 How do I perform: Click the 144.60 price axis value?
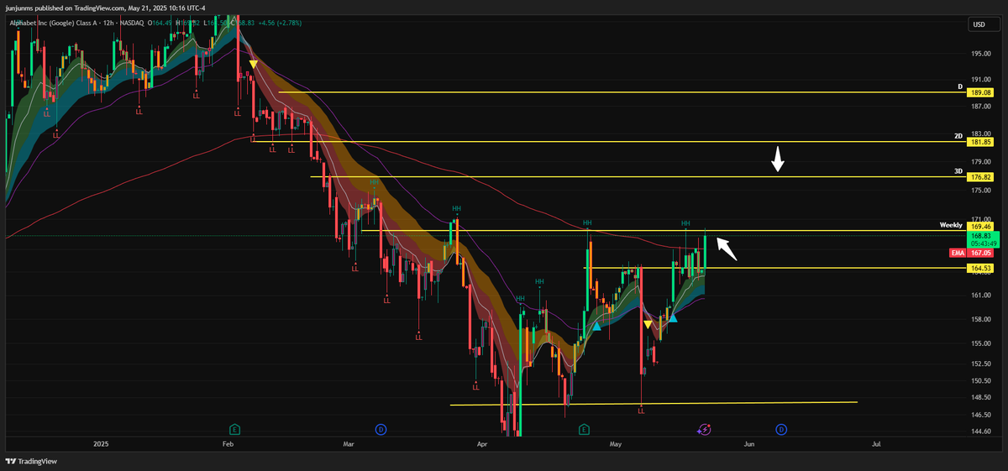980,431
